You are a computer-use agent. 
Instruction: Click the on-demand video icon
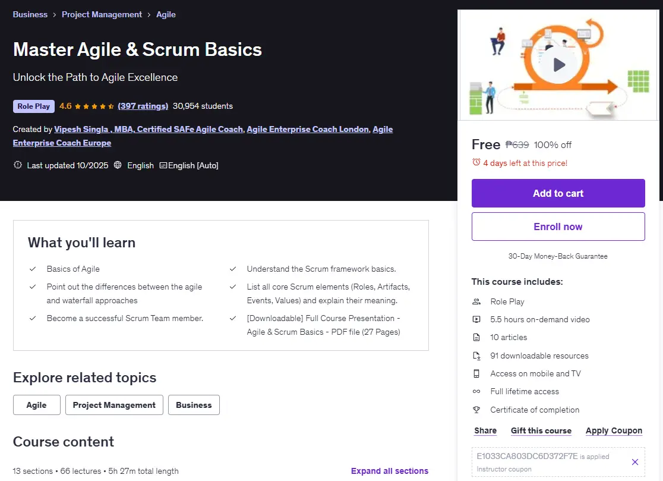click(x=476, y=319)
